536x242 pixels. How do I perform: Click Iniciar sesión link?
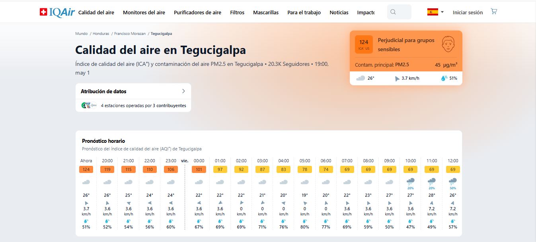468,12
